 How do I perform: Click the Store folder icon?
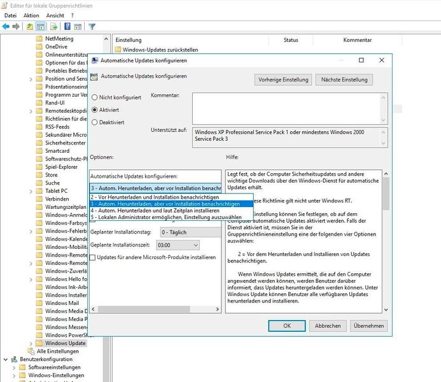39,175
